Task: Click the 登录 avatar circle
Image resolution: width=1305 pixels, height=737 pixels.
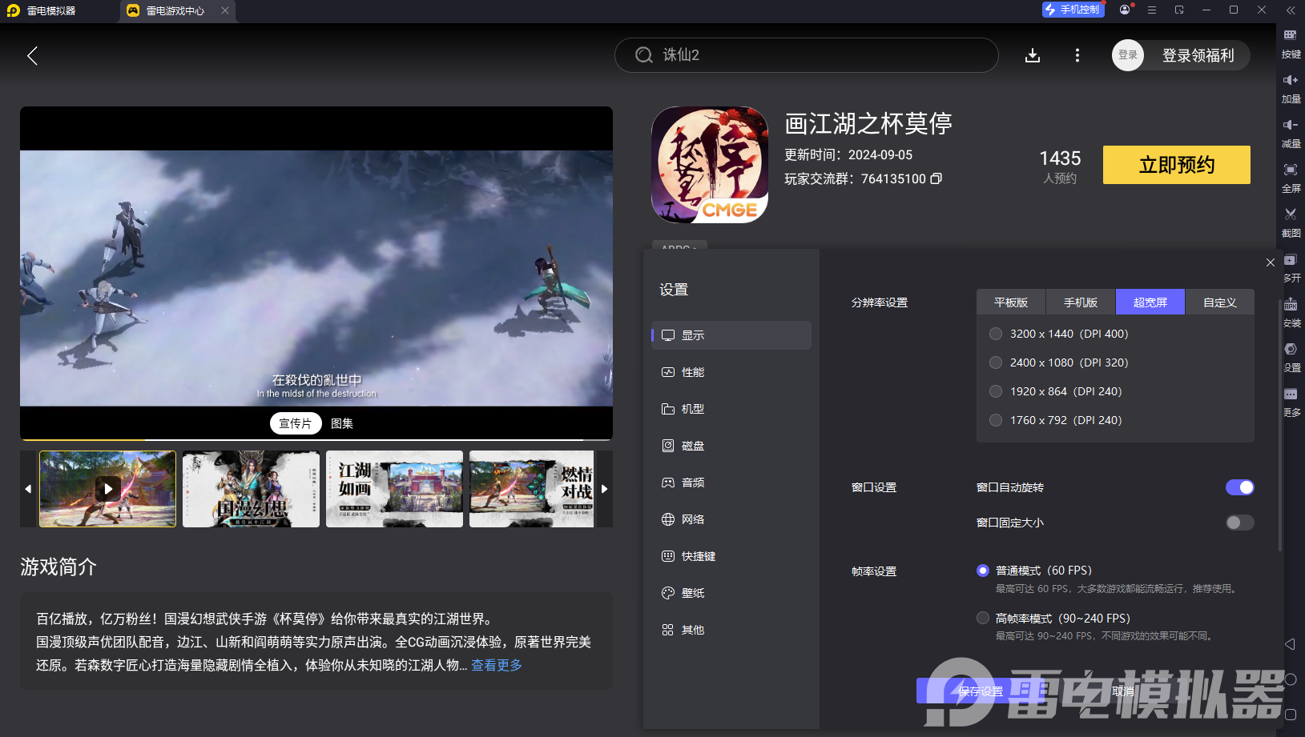Action: tap(1128, 55)
